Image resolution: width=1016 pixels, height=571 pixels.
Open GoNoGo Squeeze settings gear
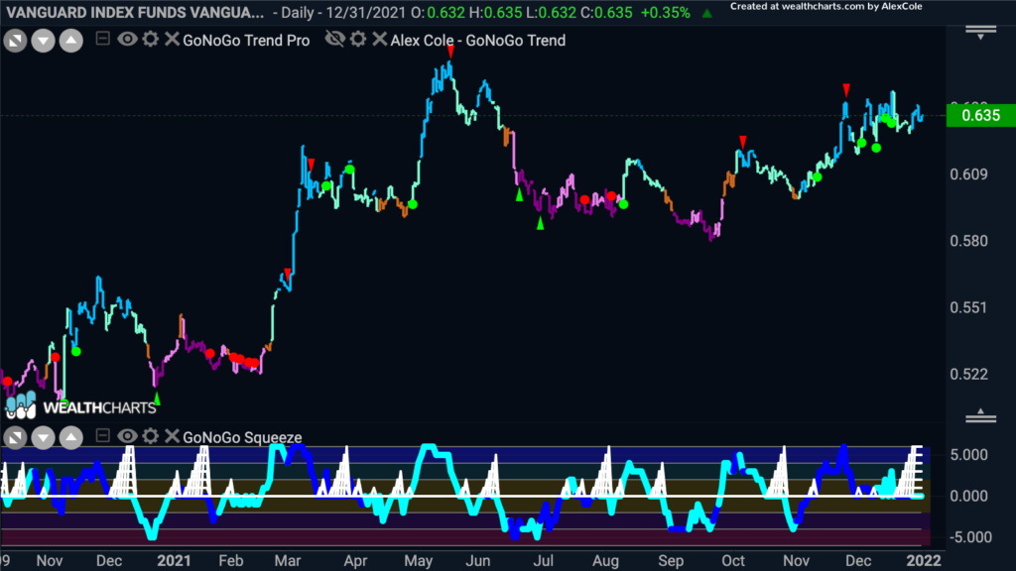(x=151, y=436)
